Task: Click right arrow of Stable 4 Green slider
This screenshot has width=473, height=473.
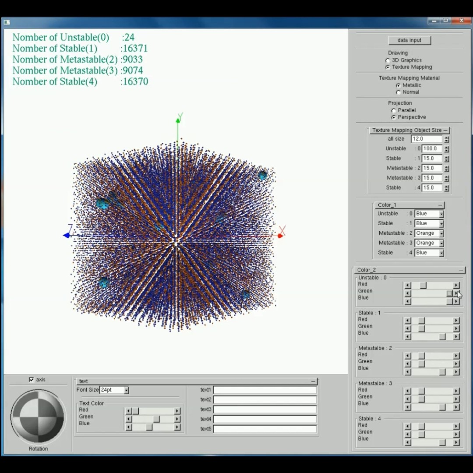Action: 456,434
